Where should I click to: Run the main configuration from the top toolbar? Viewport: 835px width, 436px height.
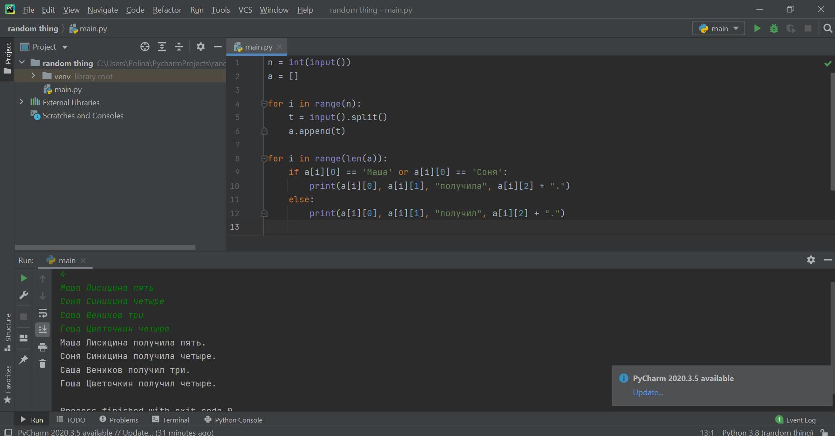pyautogui.click(x=757, y=29)
